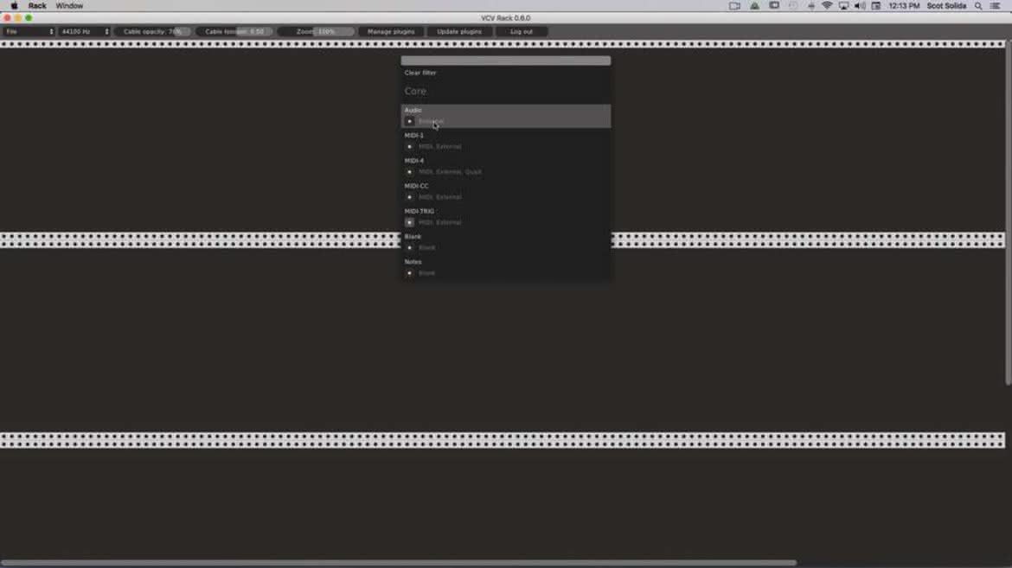Screen dimensions: 1012x568
Task: Adjust the Cable opacity slider
Action: (x=153, y=32)
